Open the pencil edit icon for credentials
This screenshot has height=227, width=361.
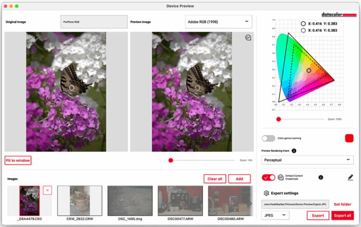point(351,177)
